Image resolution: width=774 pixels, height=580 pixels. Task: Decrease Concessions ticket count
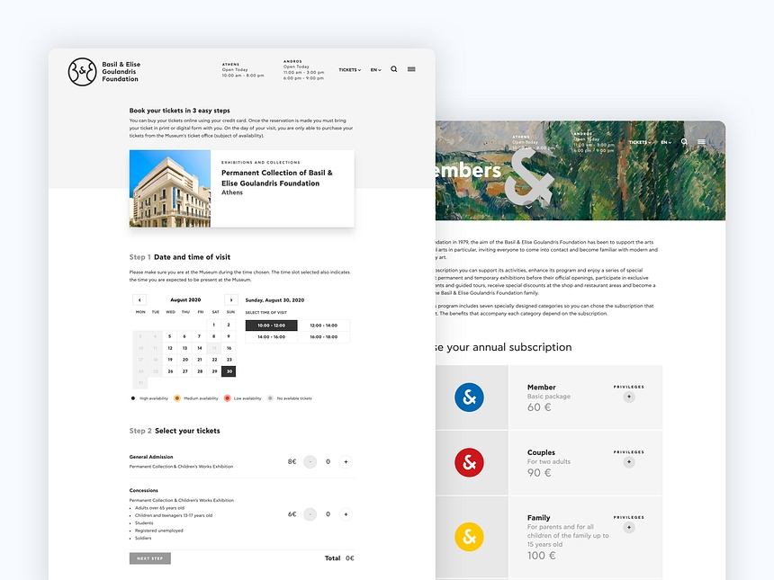(310, 514)
